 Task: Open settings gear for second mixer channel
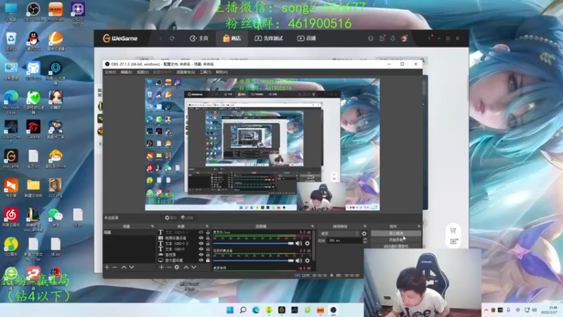[308, 261]
